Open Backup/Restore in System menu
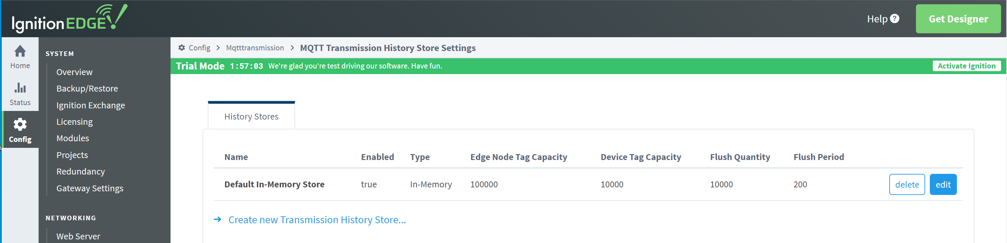The width and height of the screenshot is (1007, 243). click(x=87, y=89)
